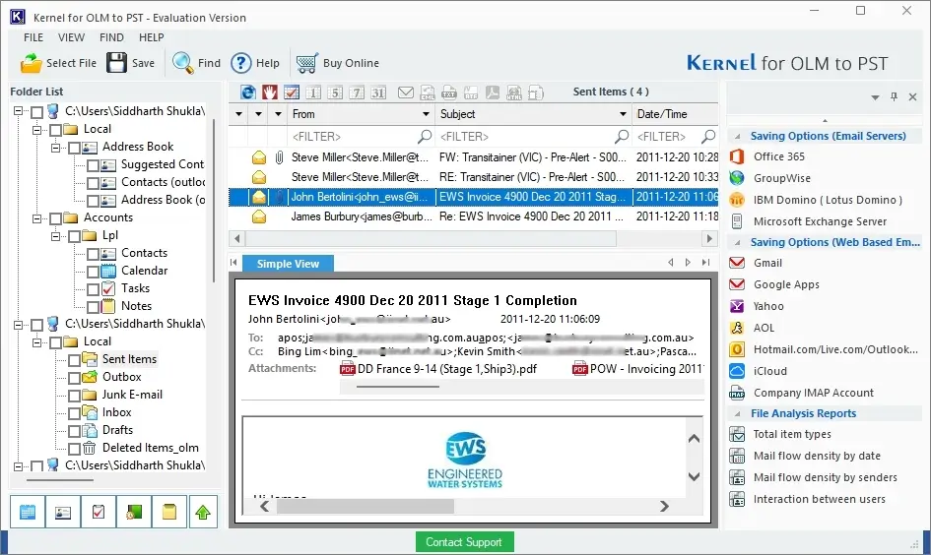Open the VIEW menu
931x555 pixels.
(71, 37)
